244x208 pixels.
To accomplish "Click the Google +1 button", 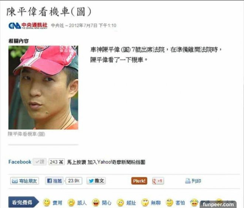I will coord(158,181).
